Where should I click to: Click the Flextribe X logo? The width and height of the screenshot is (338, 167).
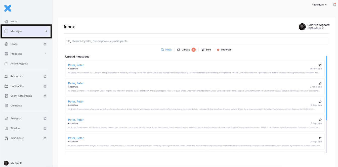point(8,8)
